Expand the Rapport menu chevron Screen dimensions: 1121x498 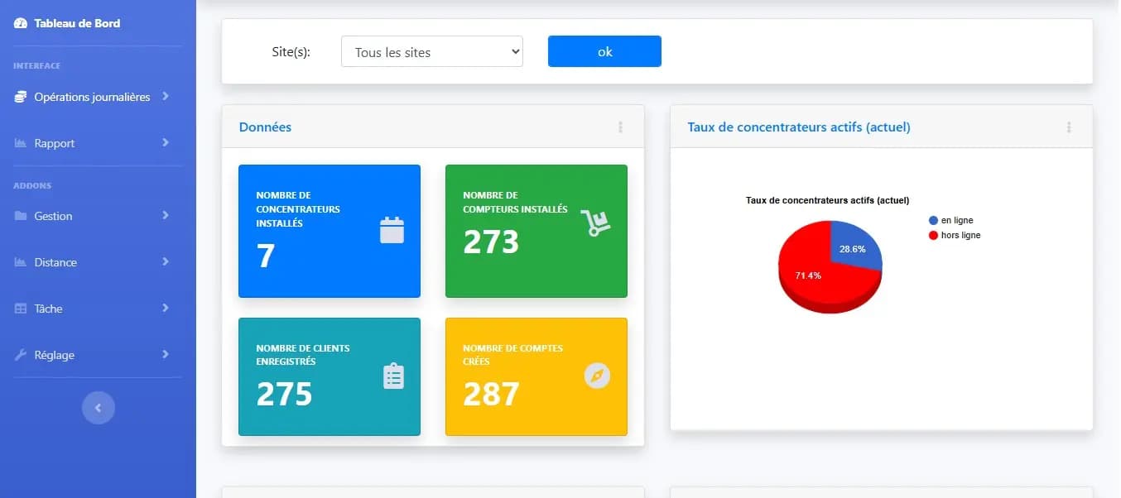166,142
